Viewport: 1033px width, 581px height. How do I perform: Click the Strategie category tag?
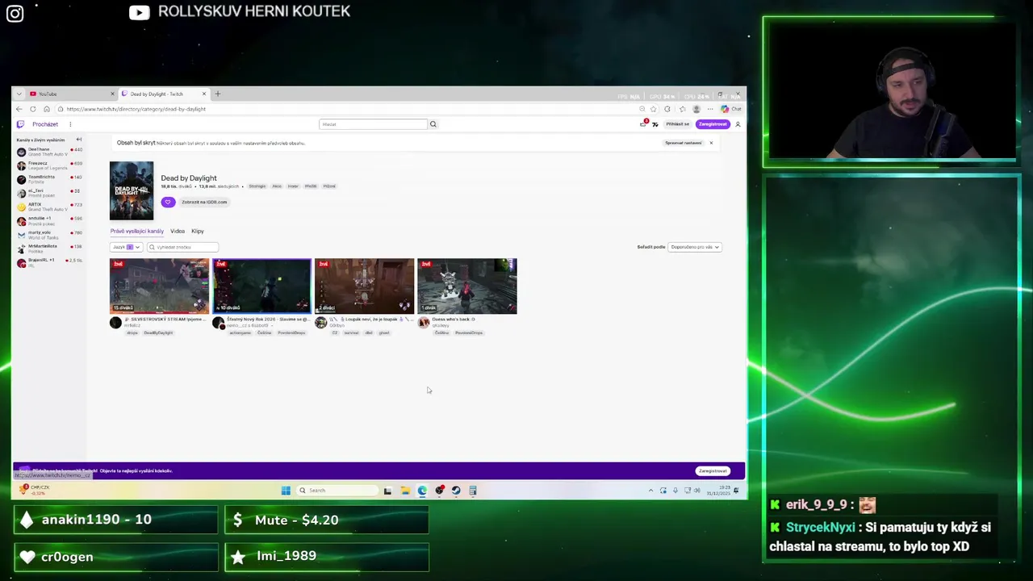257,186
